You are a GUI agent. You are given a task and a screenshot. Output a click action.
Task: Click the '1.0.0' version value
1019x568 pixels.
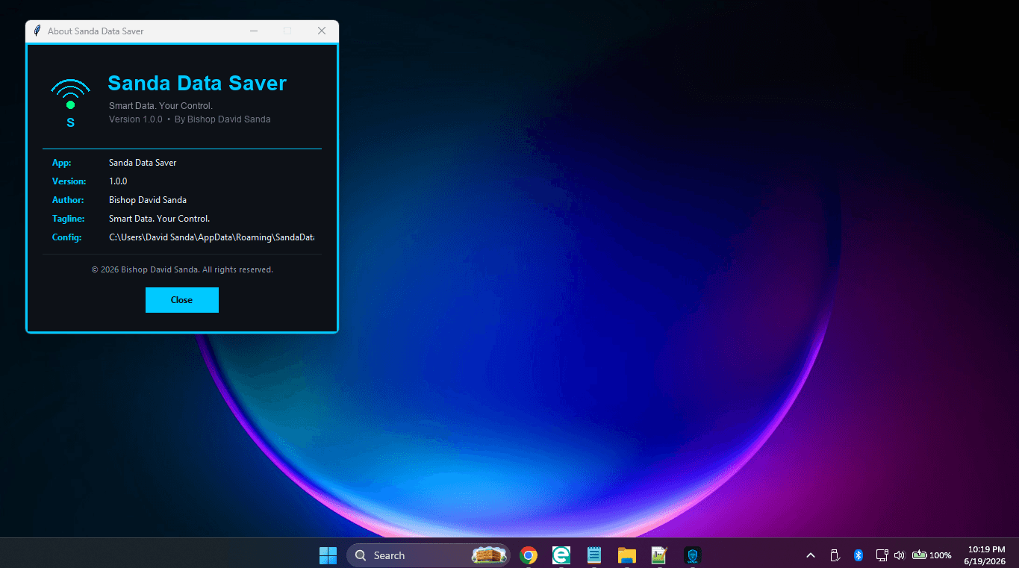click(118, 181)
